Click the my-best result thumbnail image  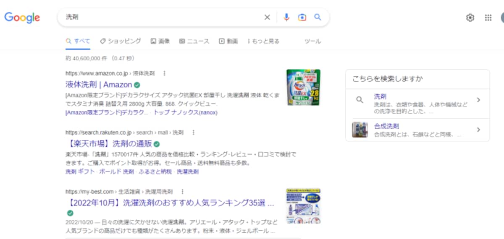[x=303, y=206]
